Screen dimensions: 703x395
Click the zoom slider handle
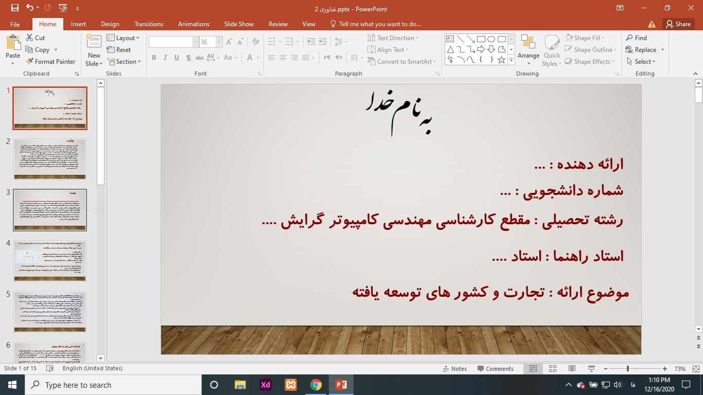(627, 369)
